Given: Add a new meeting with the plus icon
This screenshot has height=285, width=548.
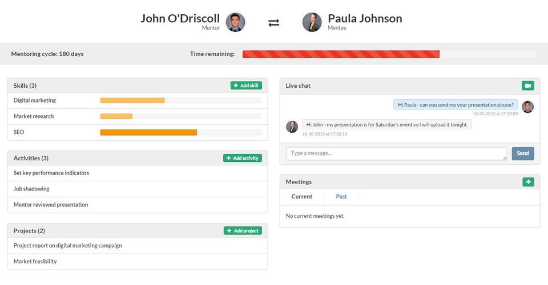Looking at the screenshot, I should [528, 182].
